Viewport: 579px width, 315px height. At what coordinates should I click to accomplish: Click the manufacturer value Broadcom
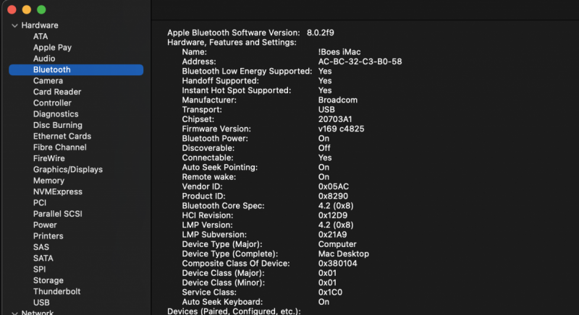click(x=338, y=100)
